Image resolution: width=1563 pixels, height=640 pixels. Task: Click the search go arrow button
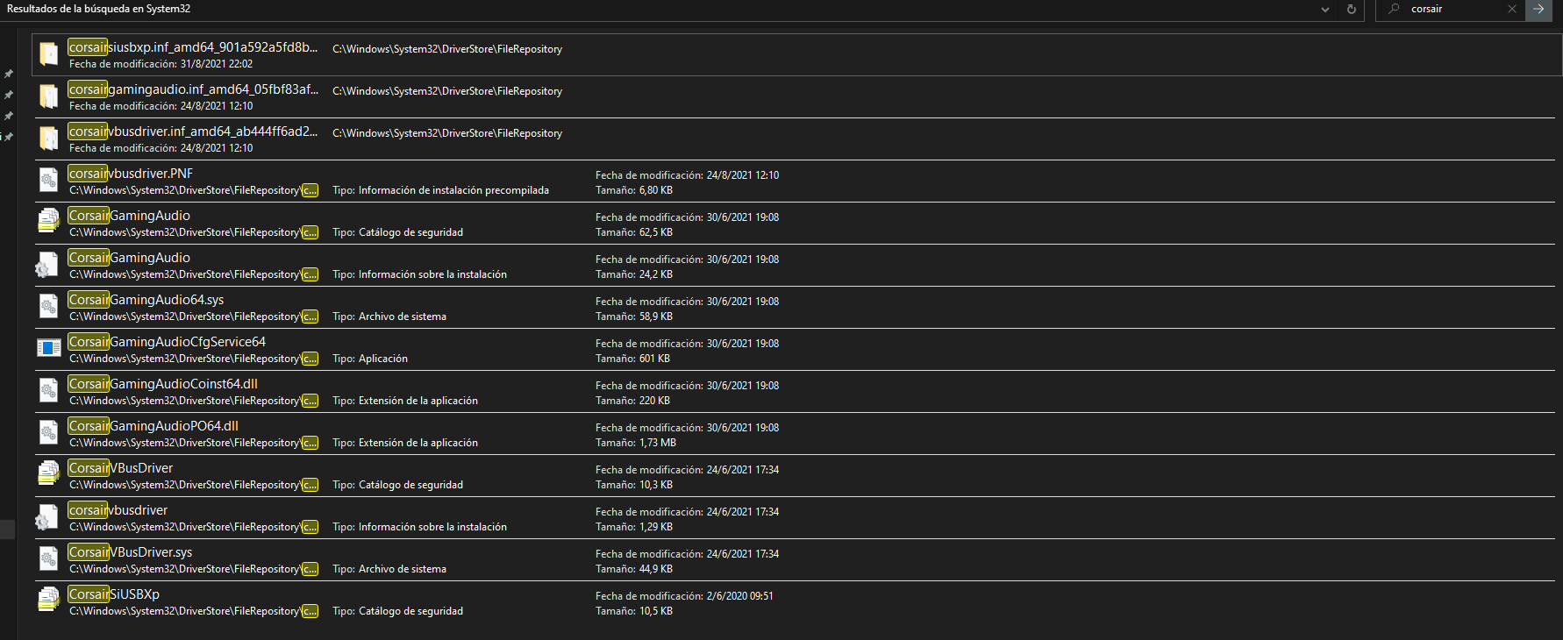[x=1539, y=10]
